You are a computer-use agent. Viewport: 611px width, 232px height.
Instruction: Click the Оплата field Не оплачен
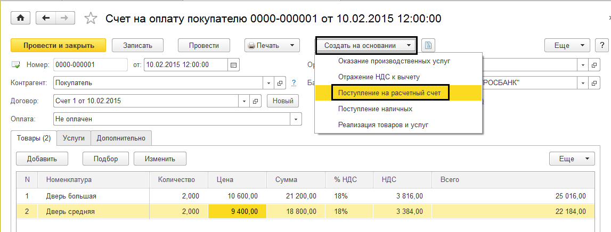click(172, 119)
